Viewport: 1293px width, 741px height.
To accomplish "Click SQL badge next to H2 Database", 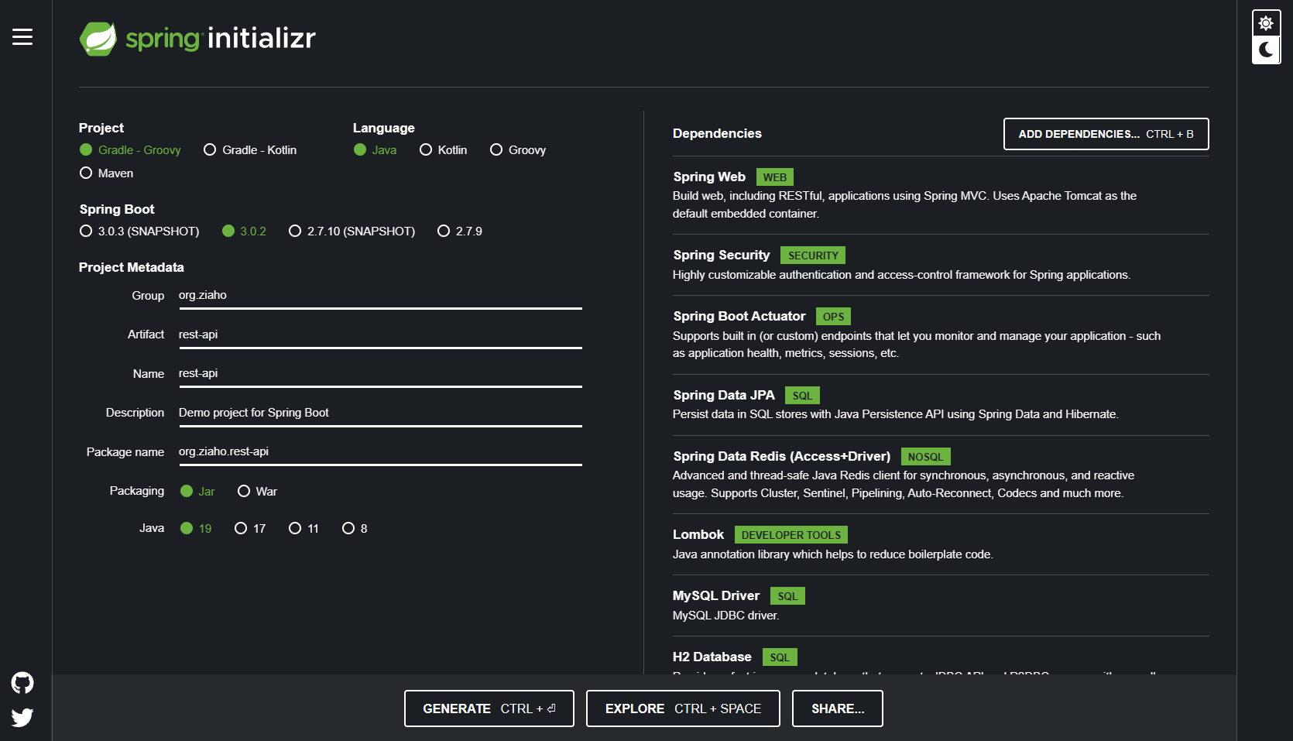I will (780, 657).
